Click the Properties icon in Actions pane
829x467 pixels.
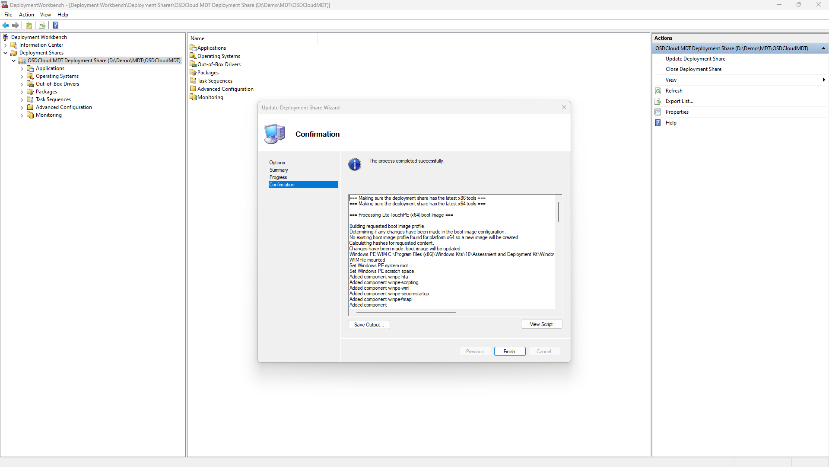(x=658, y=112)
